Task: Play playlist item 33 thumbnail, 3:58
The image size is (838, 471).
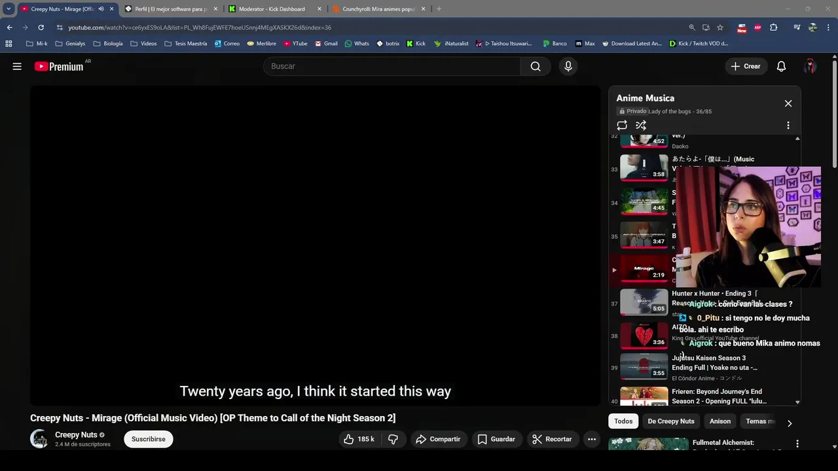Action: (644, 167)
